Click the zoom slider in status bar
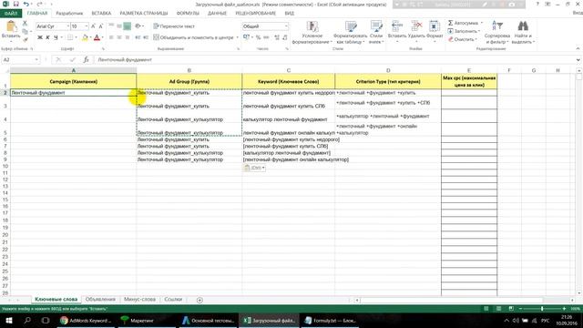Viewport: 583px width, 328px height. 542,309
